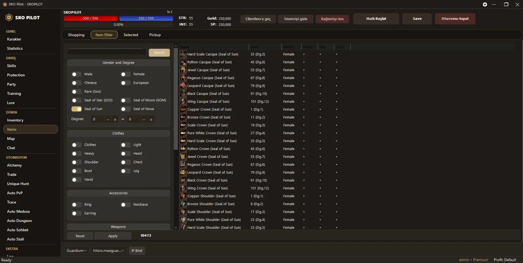Select Python Casque item icon
The width and height of the screenshot is (523, 263).
(x=183, y=62)
